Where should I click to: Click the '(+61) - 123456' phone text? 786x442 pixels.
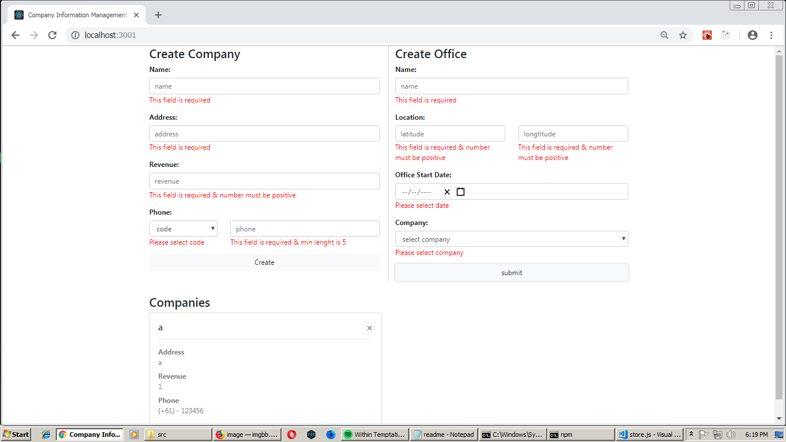181,411
